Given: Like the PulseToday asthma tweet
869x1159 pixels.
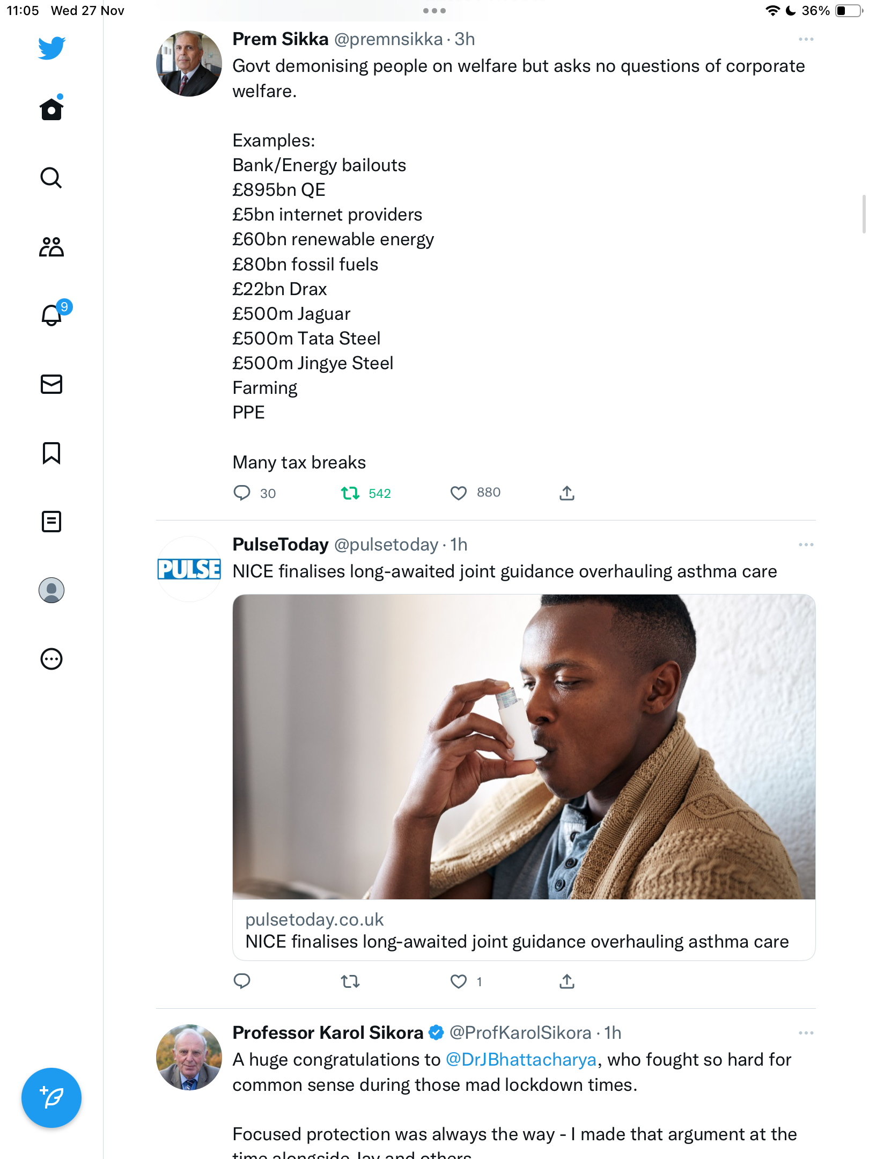Looking at the screenshot, I should [x=459, y=981].
